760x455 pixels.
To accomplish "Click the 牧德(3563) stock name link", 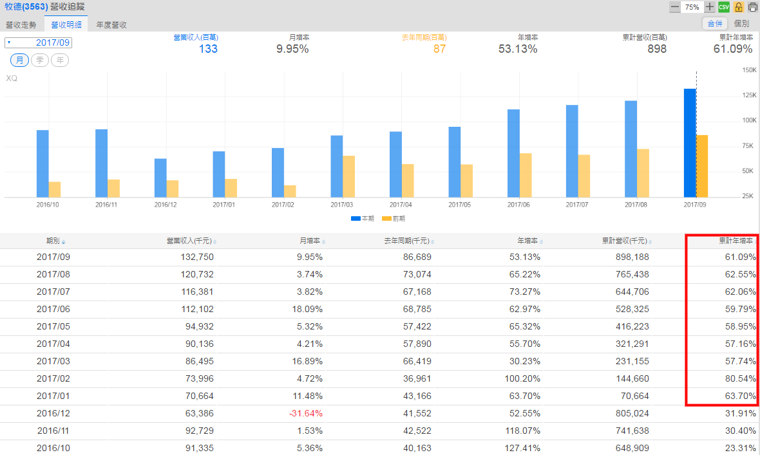I will point(26,7).
